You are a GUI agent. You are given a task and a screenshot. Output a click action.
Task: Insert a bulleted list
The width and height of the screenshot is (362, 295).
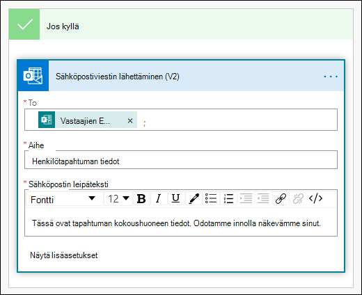(x=211, y=199)
